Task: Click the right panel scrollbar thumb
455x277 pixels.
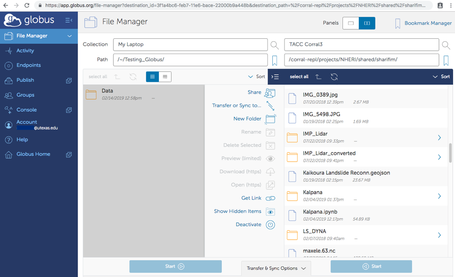Action: [x=450, y=153]
